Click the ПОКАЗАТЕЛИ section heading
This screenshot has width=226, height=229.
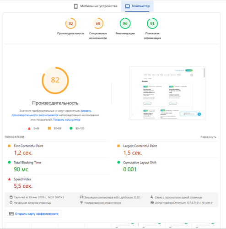(15, 137)
